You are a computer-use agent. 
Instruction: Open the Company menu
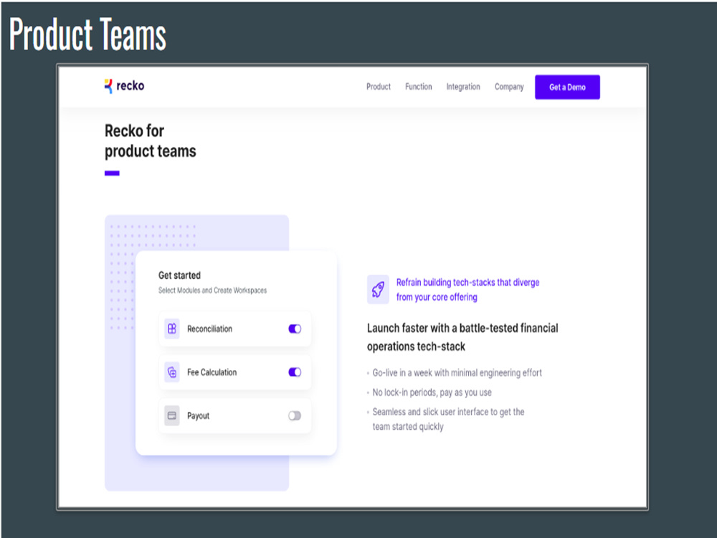click(x=509, y=87)
